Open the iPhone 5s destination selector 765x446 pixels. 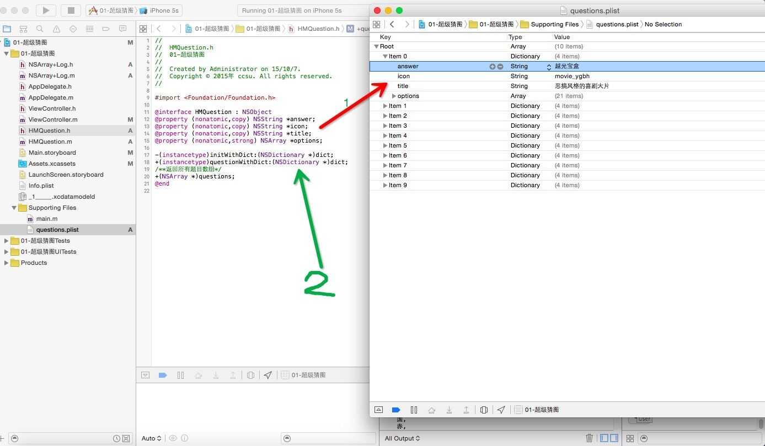point(160,10)
